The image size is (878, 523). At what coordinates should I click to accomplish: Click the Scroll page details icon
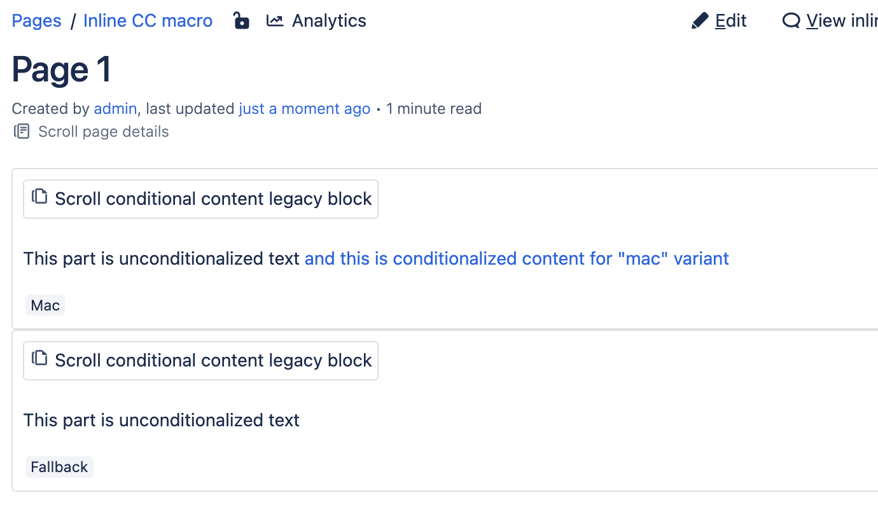22,132
